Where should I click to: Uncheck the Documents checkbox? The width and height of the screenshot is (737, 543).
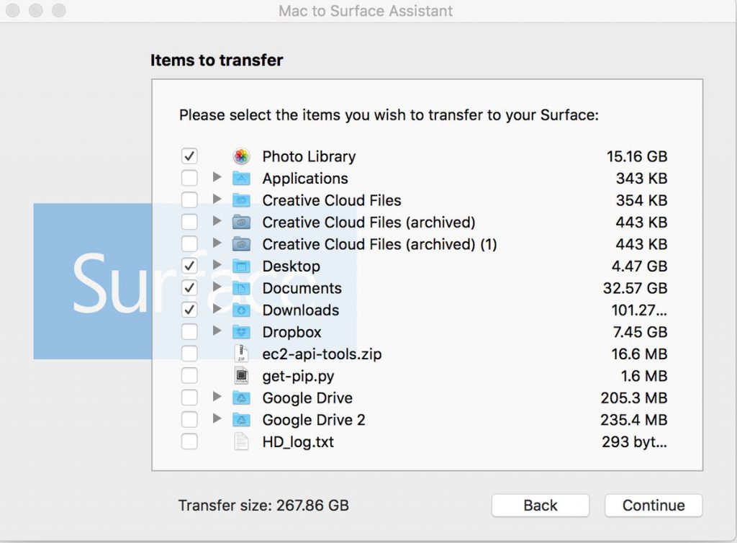coord(189,288)
